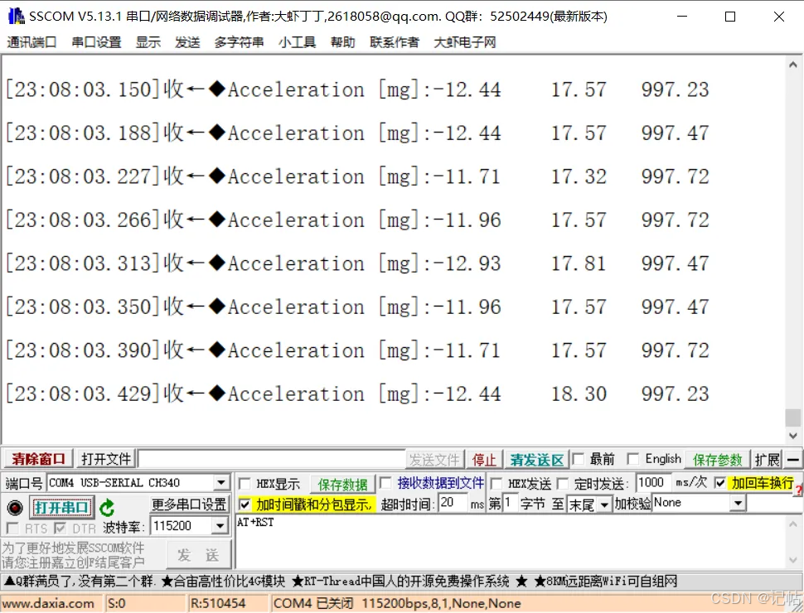Click the 扩展 button
Screen dimensions: 804x613
point(767,460)
